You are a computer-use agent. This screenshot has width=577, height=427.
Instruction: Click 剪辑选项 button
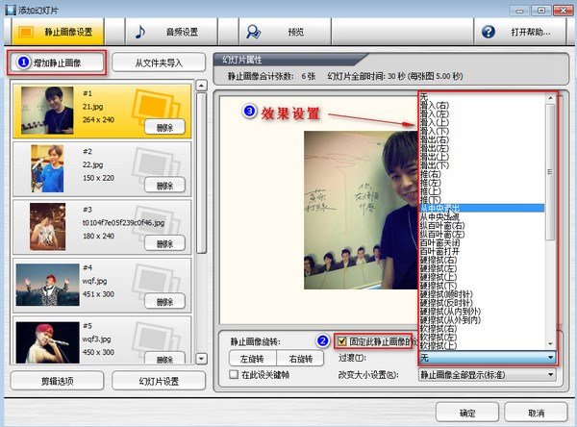(57, 381)
